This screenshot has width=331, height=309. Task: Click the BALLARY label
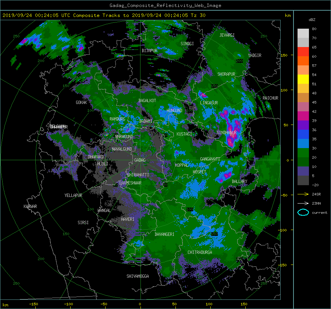[x=239, y=182]
